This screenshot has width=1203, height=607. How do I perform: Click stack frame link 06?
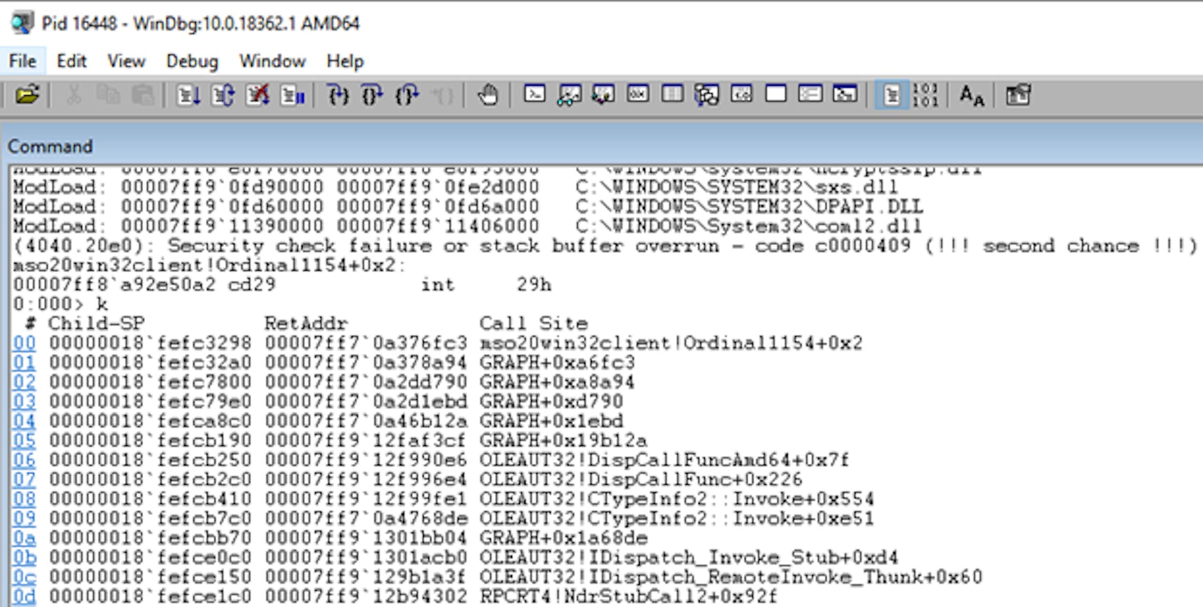click(24, 460)
